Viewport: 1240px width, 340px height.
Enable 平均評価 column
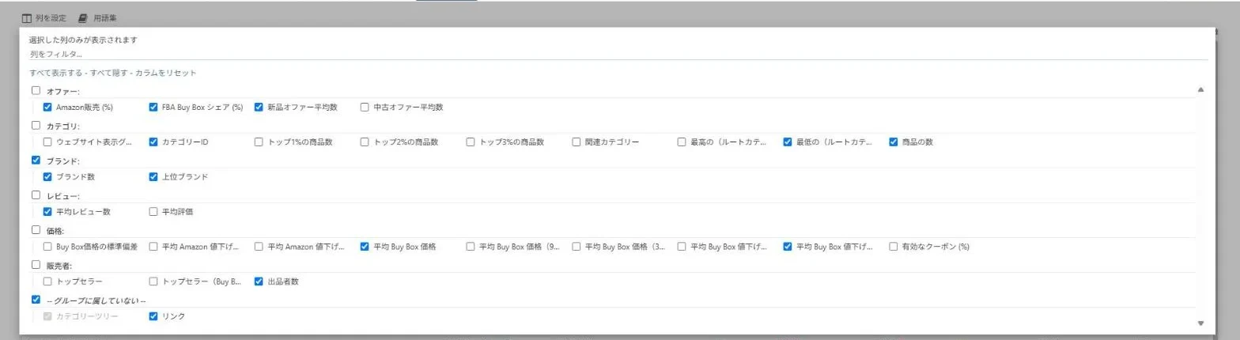[153, 211]
